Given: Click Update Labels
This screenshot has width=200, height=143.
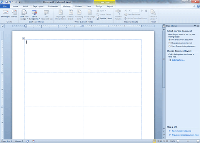Looking at the screenshot, I should pyautogui.click(x=104, y=18).
